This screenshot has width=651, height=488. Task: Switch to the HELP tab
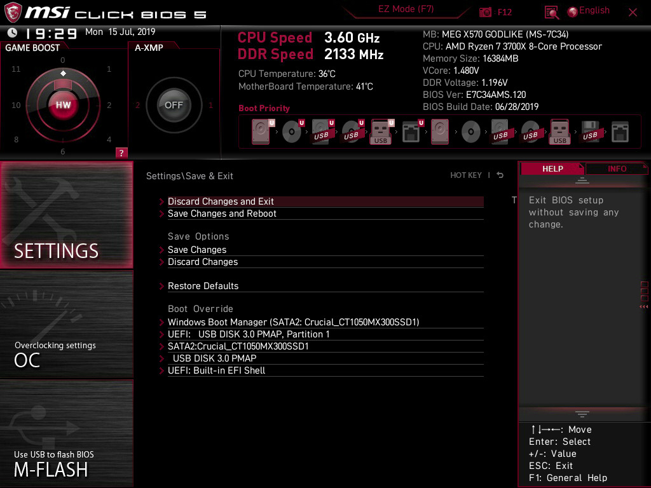552,168
